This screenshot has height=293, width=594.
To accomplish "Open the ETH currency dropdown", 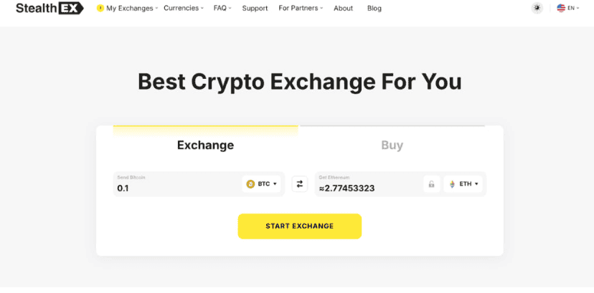I will 464,184.
